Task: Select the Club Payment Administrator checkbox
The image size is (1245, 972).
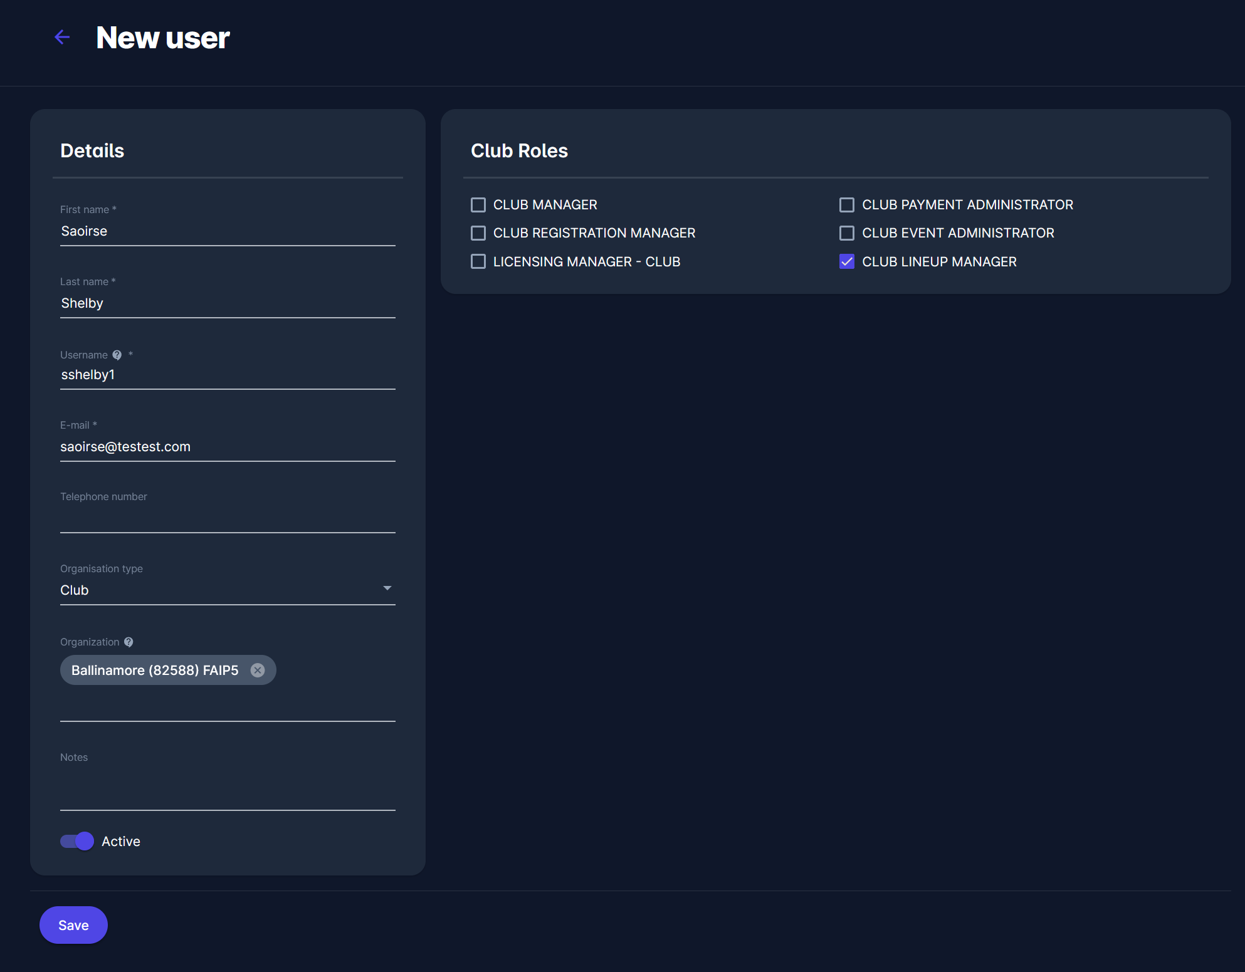Action: click(847, 205)
